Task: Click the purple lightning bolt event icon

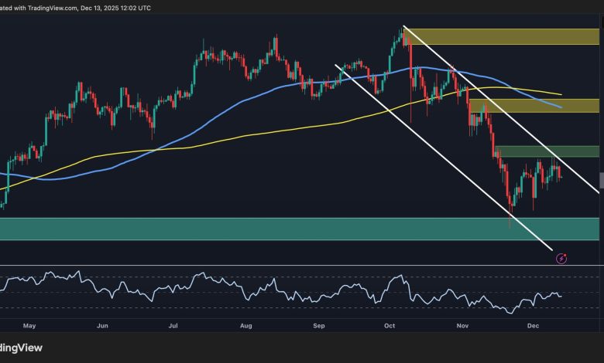Action: tap(561, 259)
